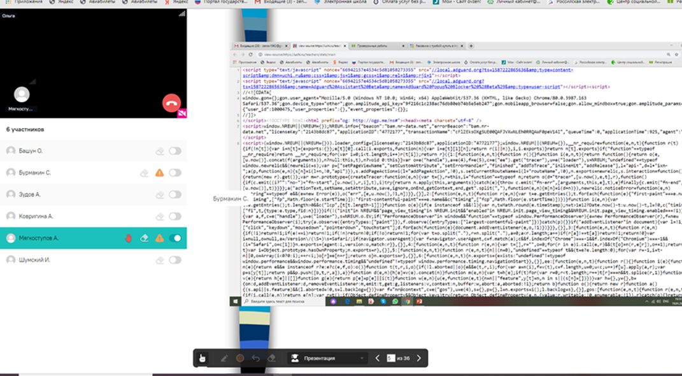This screenshot has width=682, height=376.
Task: Click warning triangle in Бурмакин С. row
Action: (x=160, y=173)
